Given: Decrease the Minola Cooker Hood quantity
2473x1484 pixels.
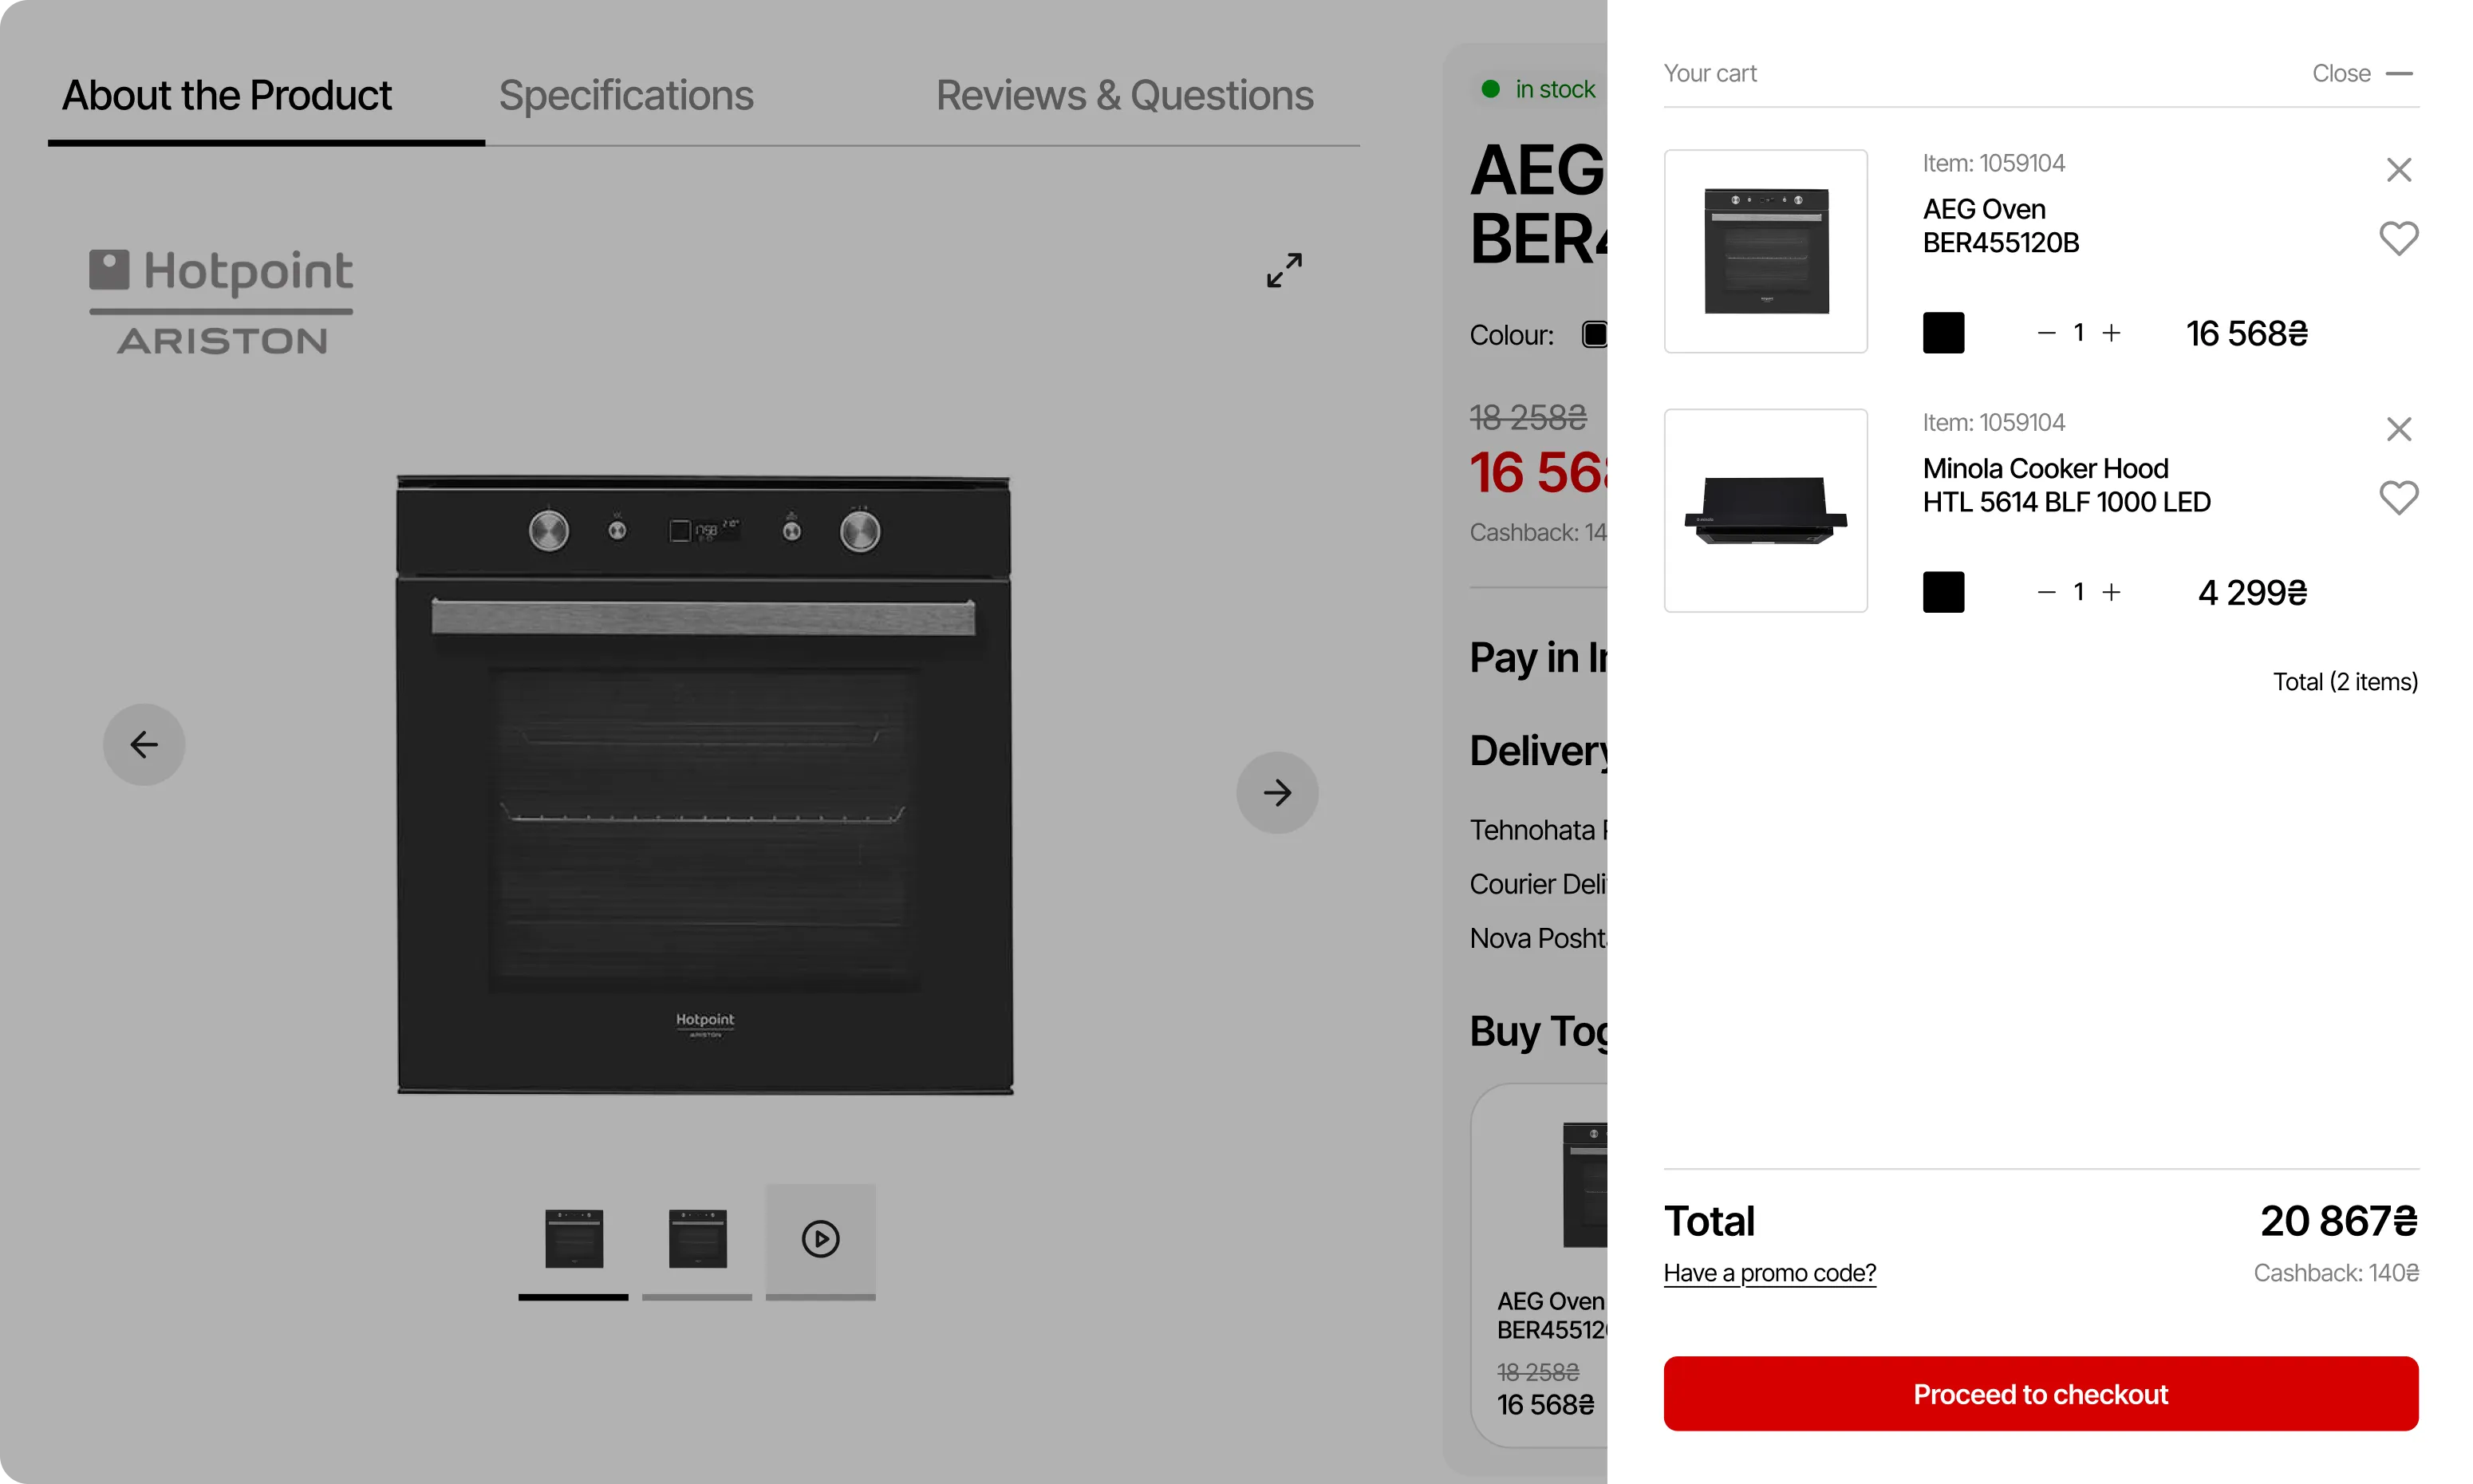Looking at the screenshot, I should (x=2046, y=592).
